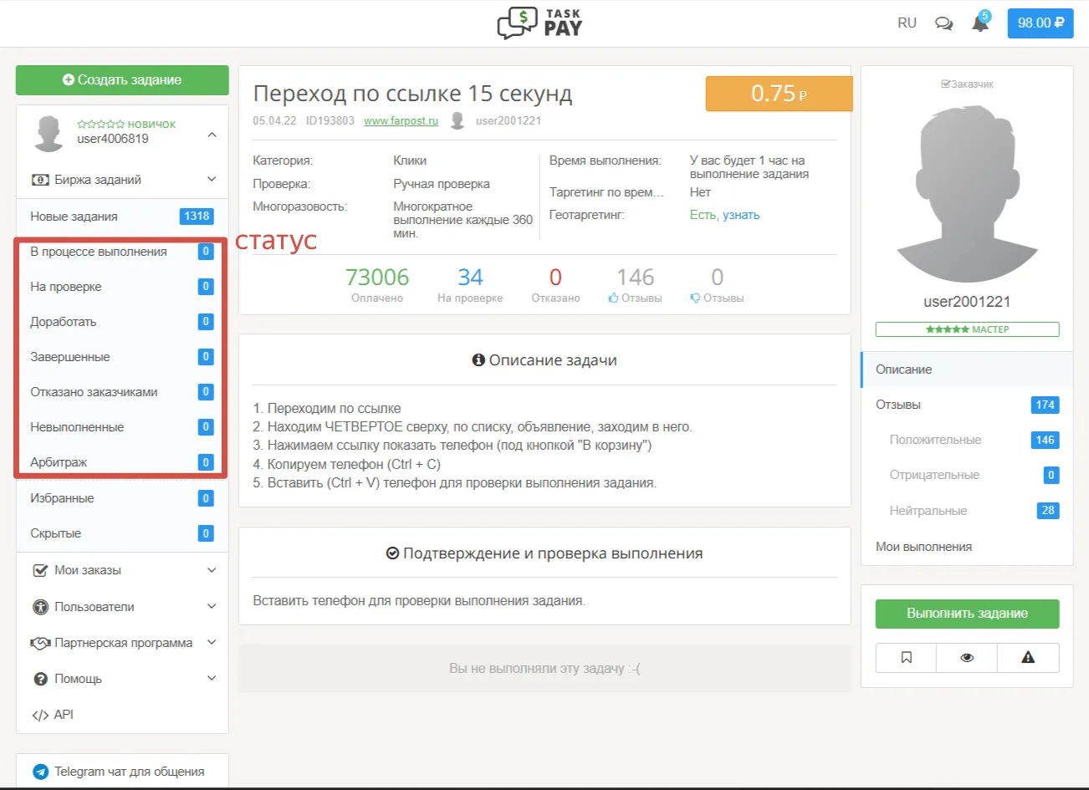
Task: Click the large customer profile picture
Action: tap(967, 193)
